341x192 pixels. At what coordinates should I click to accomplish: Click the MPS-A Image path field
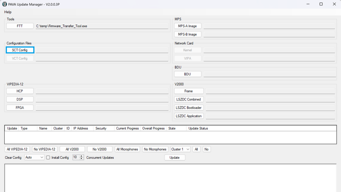pyautogui.click(x=269, y=26)
